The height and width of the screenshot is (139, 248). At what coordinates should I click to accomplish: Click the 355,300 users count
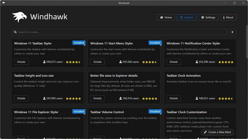[x=207, y=62]
